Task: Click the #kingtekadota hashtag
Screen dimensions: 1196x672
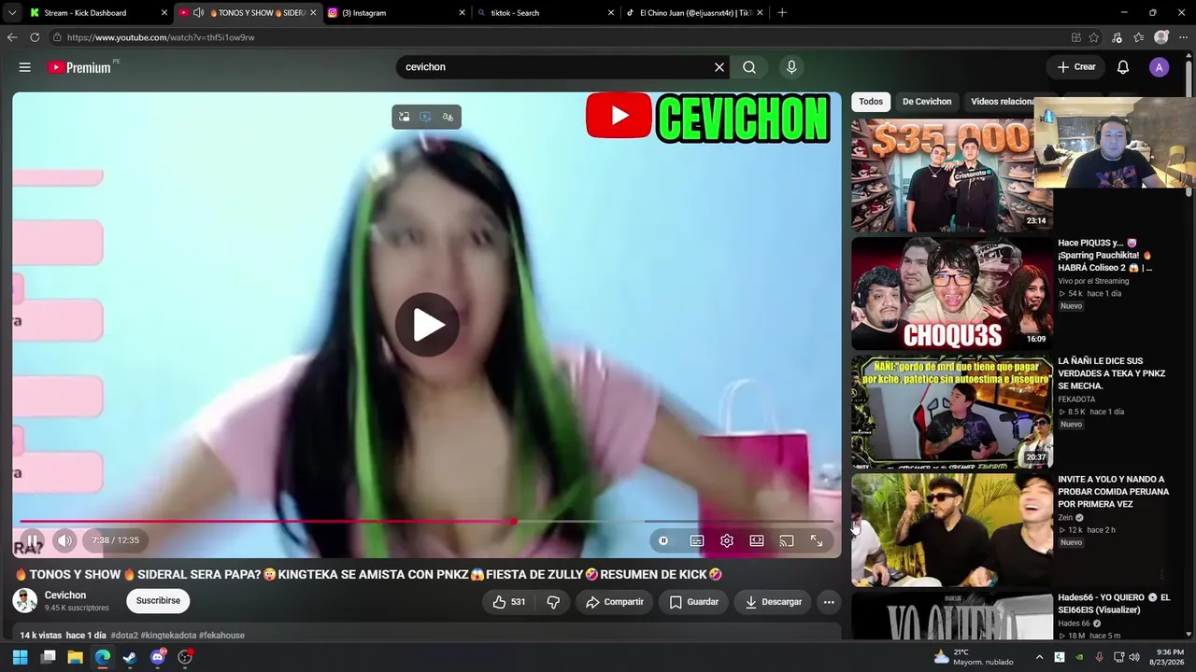Action: pos(168,636)
